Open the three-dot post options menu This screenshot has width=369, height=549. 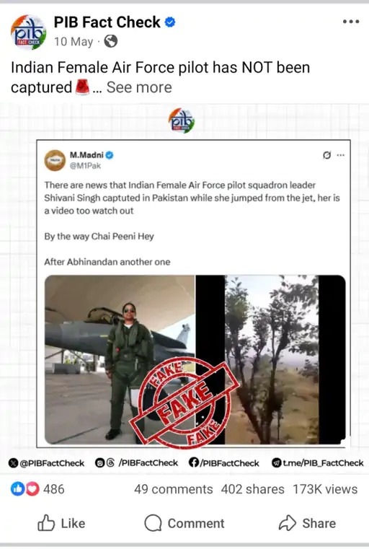351,22
